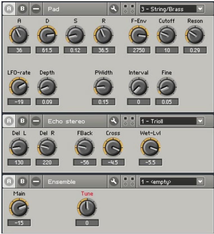Click the Pad attack A knob
Viewport: 214px width, 234px height.
click(19, 35)
